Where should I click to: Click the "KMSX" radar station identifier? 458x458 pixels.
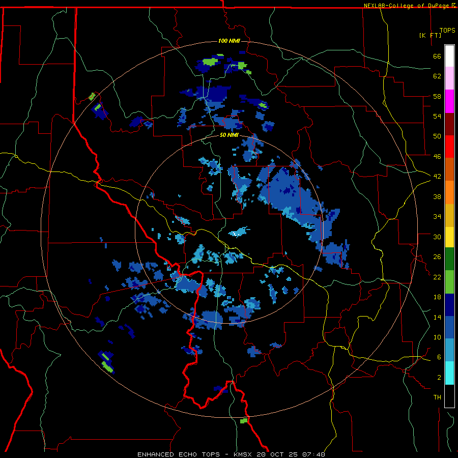click(243, 454)
